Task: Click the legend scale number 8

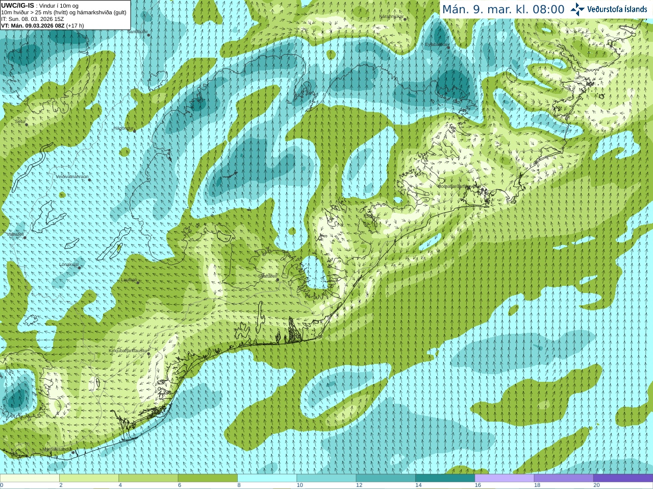Action: pyautogui.click(x=239, y=485)
